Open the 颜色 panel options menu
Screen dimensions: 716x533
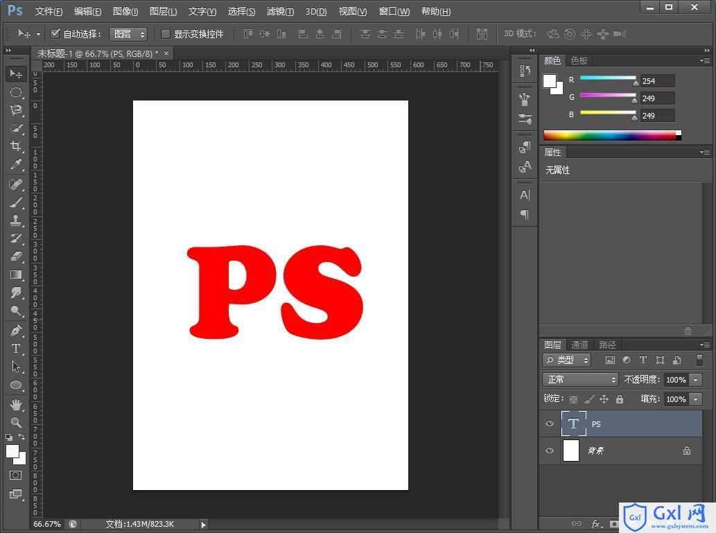[705, 60]
